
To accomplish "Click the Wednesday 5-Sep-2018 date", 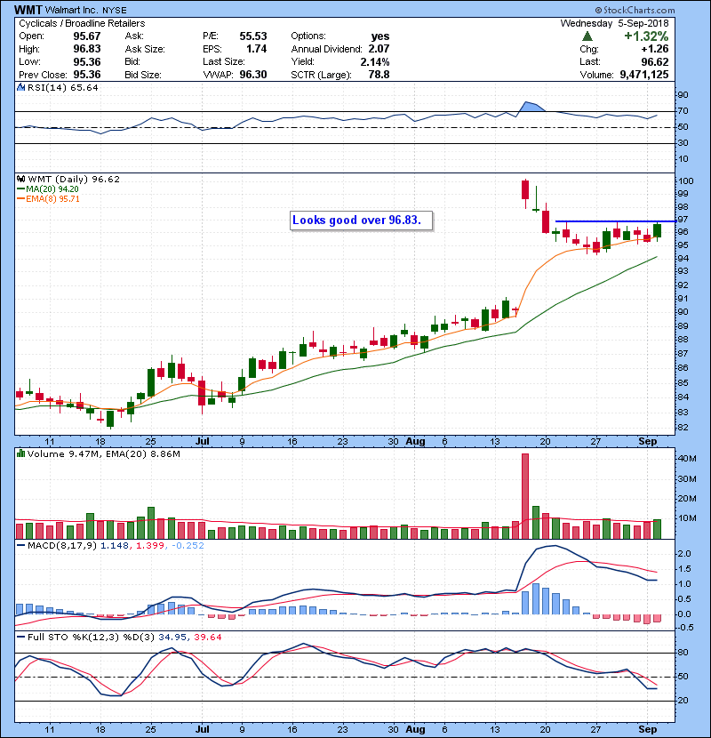I will click(x=614, y=23).
